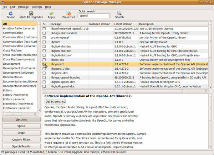Select the python-openal package name
The image size is (214, 155).
pyautogui.click(x=60, y=38)
